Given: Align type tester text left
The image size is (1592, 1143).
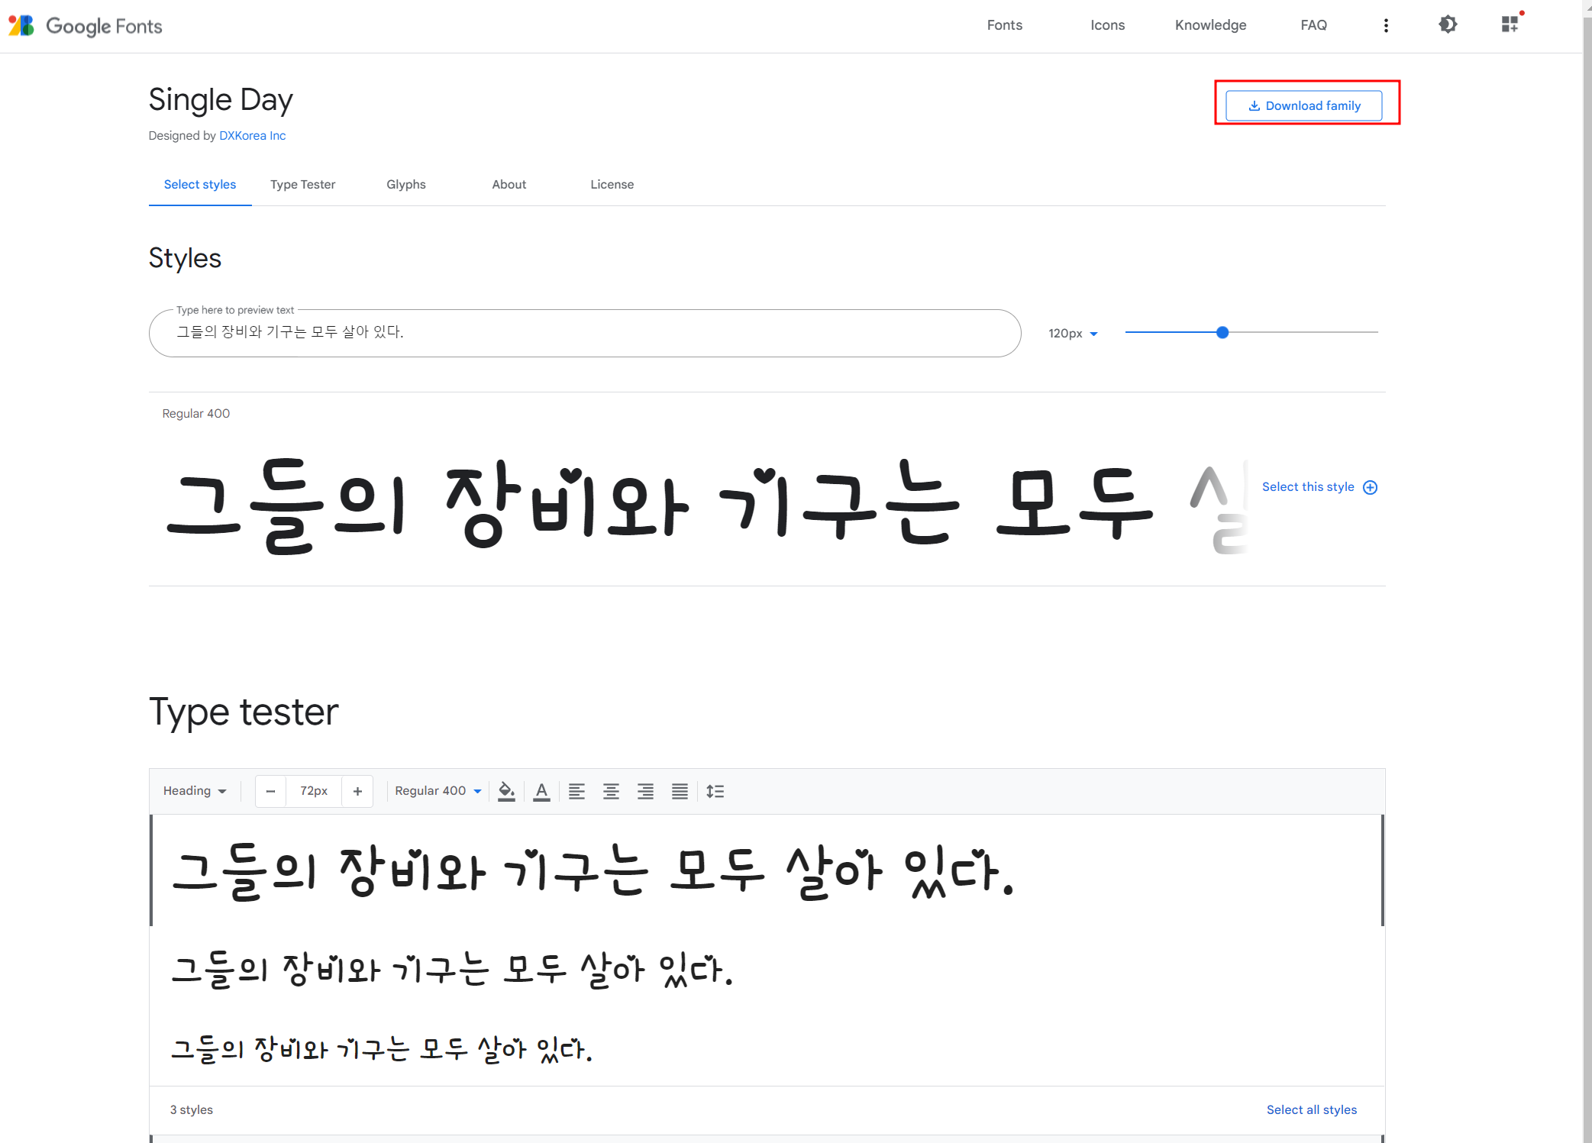Looking at the screenshot, I should coord(576,791).
